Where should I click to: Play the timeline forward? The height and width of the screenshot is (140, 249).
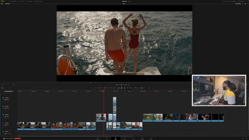tap(124, 85)
